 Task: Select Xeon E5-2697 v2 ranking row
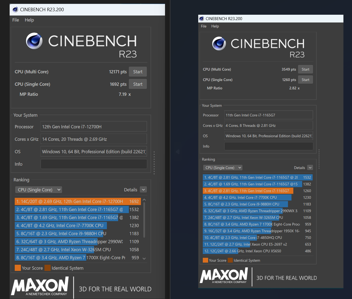tap(258, 244)
